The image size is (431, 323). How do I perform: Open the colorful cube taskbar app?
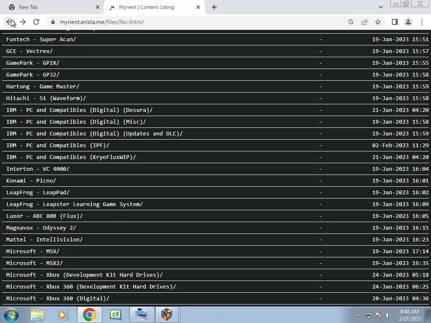[167, 315]
